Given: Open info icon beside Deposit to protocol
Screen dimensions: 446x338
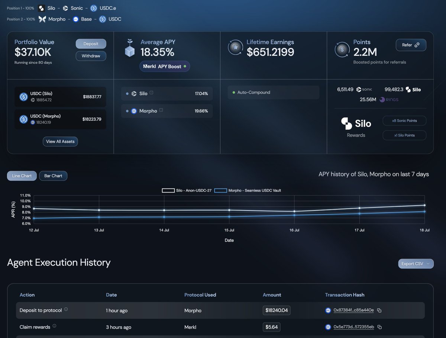Looking at the screenshot, I should click(x=66, y=309).
